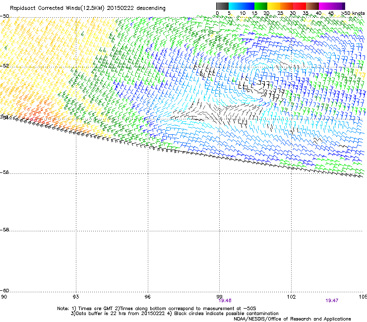Screen dimensions: 367x322
Task: Click the '96' longitude axis label
Action: point(148,297)
